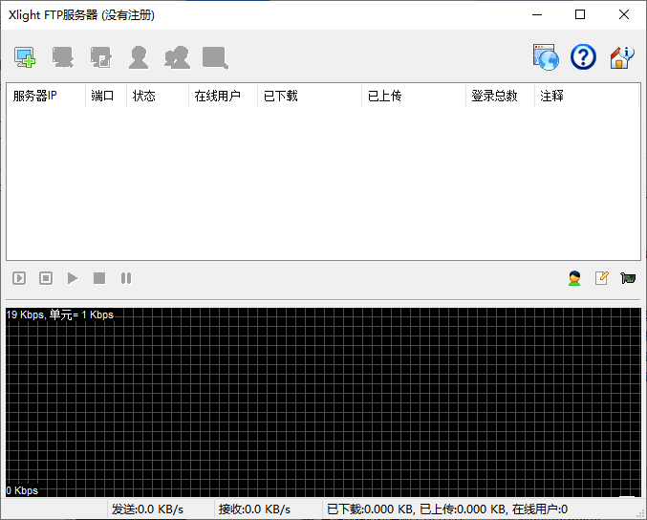Maximize the Xlight FTP window

click(580, 15)
